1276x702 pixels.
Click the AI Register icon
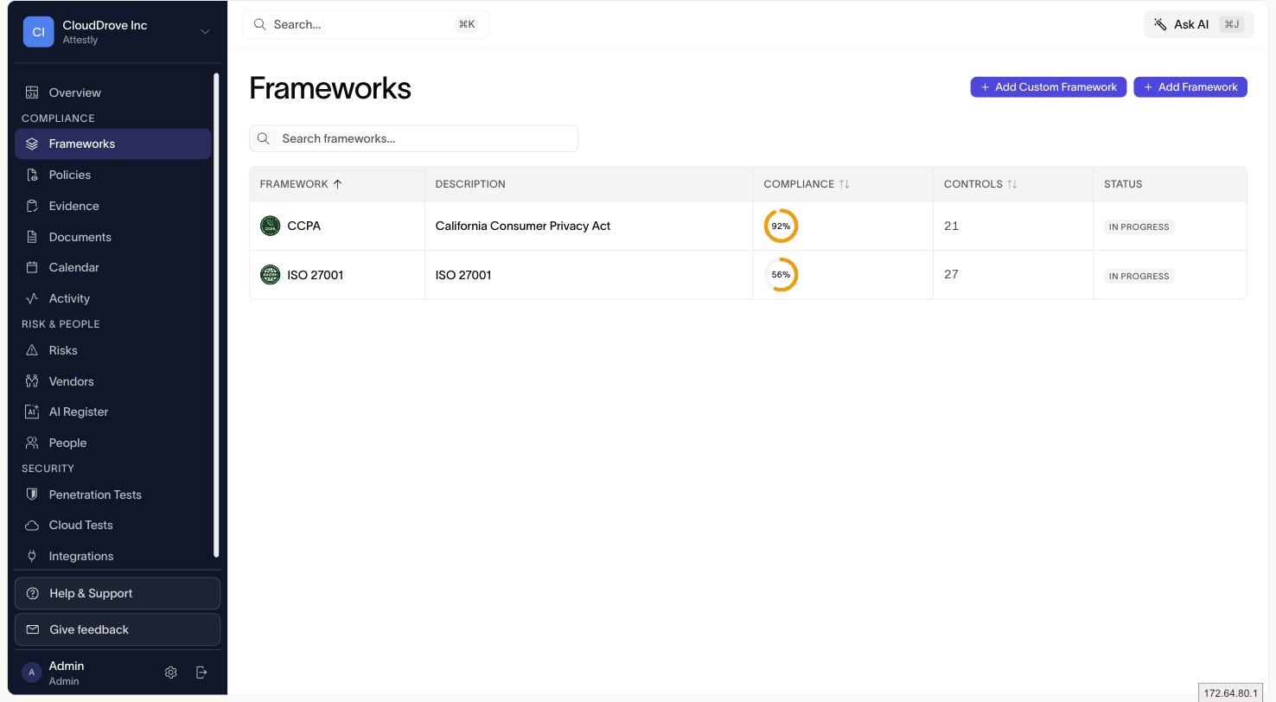point(32,412)
